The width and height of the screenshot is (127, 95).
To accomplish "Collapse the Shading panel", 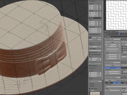I will point(90,86).
